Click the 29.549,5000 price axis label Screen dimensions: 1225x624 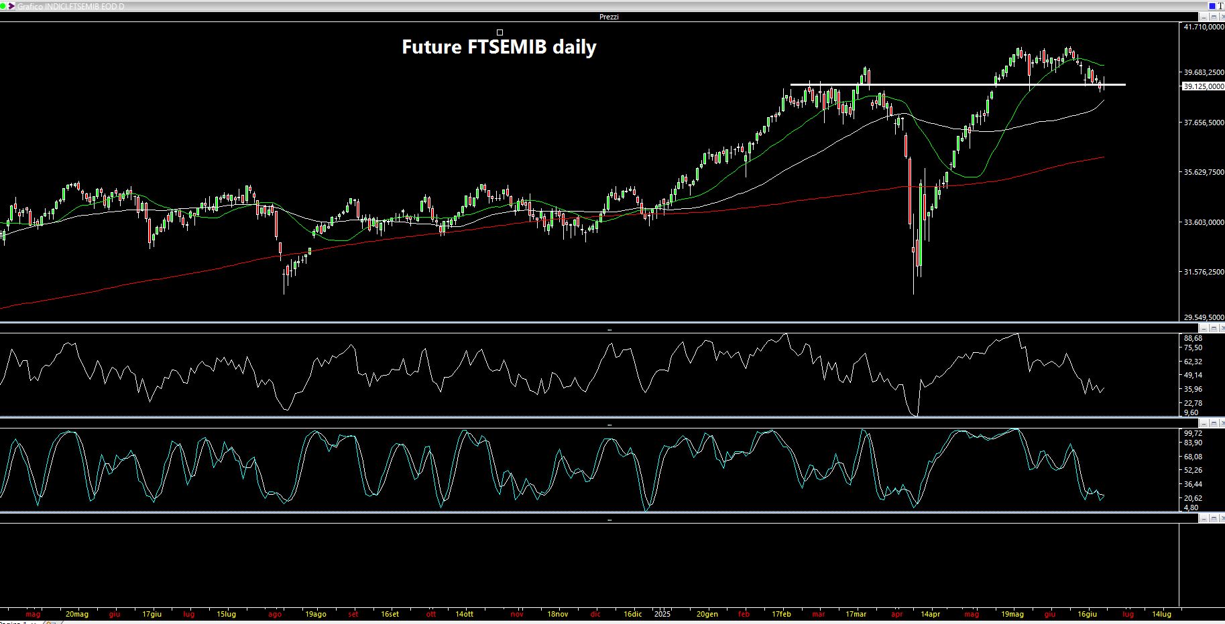(1204, 318)
